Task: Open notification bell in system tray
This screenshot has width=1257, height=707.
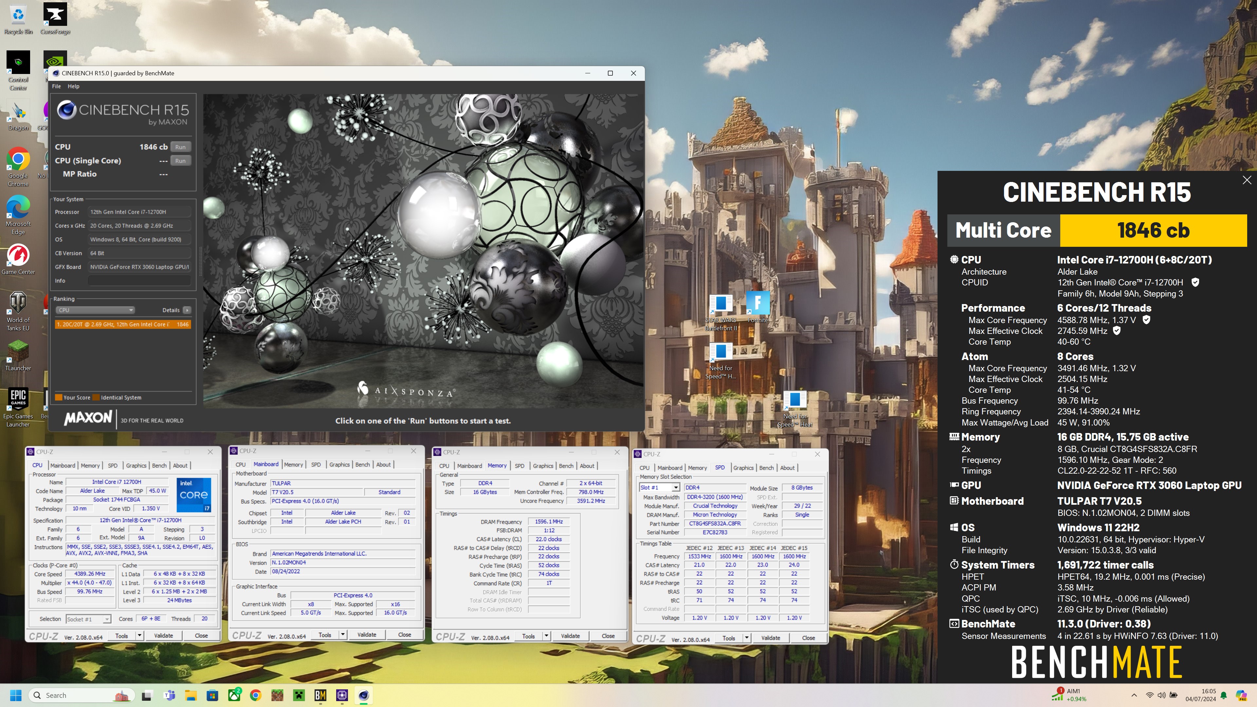Action: (x=1223, y=695)
